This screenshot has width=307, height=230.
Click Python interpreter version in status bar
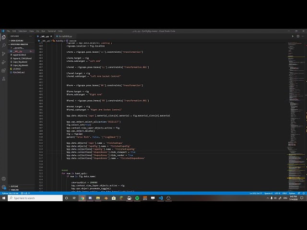point(10,193)
